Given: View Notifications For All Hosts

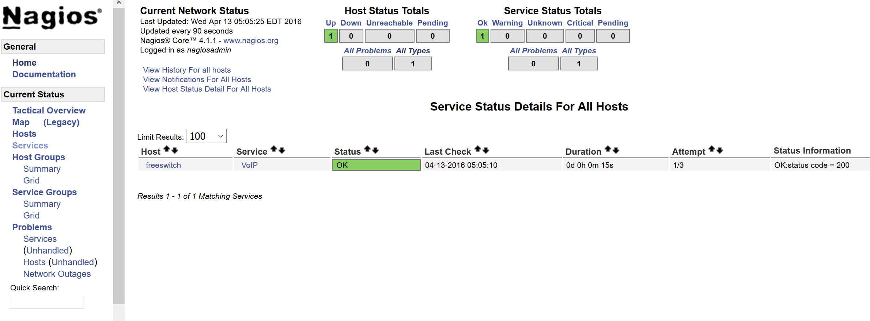Looking at the screenshot, I should [x=197, y=80].
